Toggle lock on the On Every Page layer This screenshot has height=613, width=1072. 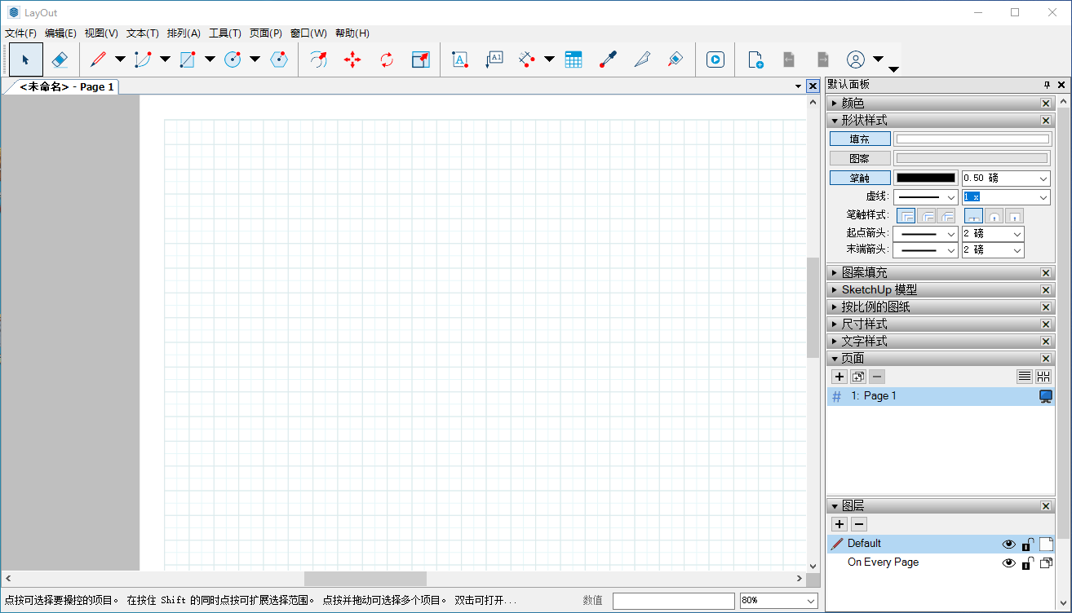[1028, 562]
